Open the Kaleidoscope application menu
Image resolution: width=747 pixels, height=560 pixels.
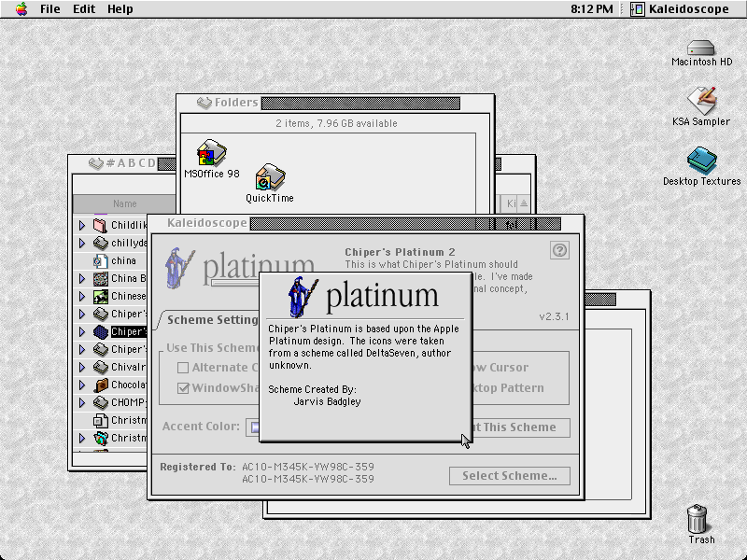[x=680, y=9]
